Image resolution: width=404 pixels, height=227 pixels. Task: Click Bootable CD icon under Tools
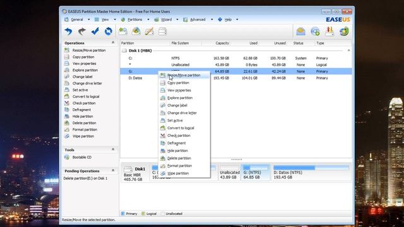click(67, 157)
